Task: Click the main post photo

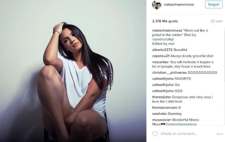Action: tap(73, 71)
